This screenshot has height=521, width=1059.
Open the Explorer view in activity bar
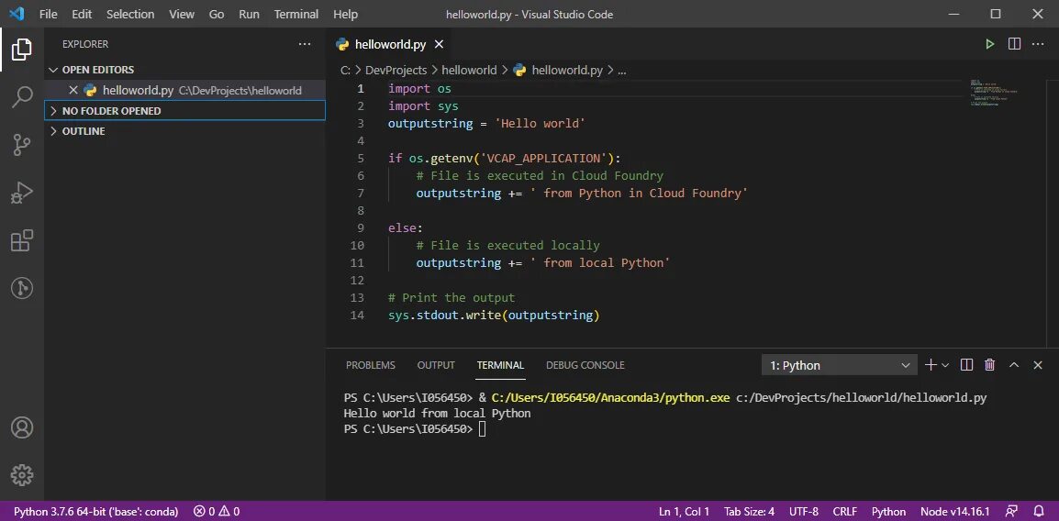22,50
